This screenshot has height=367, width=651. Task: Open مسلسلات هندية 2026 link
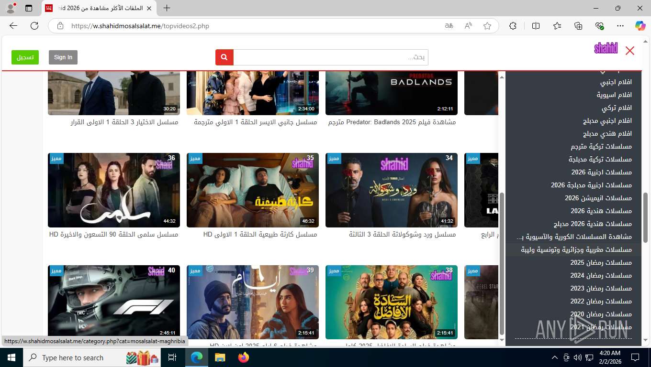coord(601,211)
